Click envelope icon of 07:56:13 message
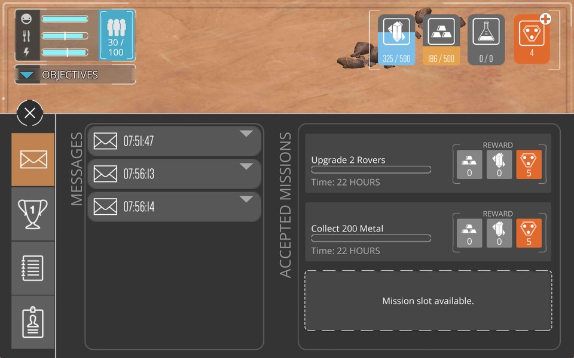This screenshot has height=358, width=574. pyautogui.click(x=105, y=174)
